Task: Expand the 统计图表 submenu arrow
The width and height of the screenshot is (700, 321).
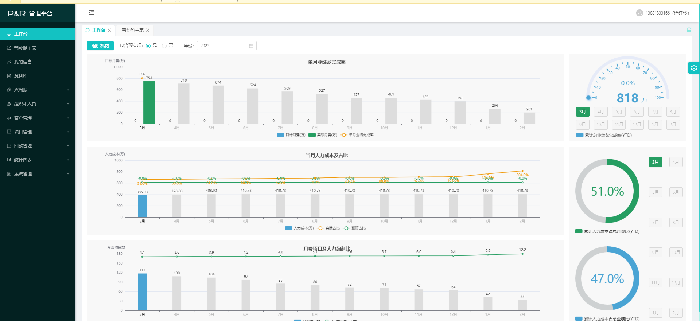Action: coord(68,160)
